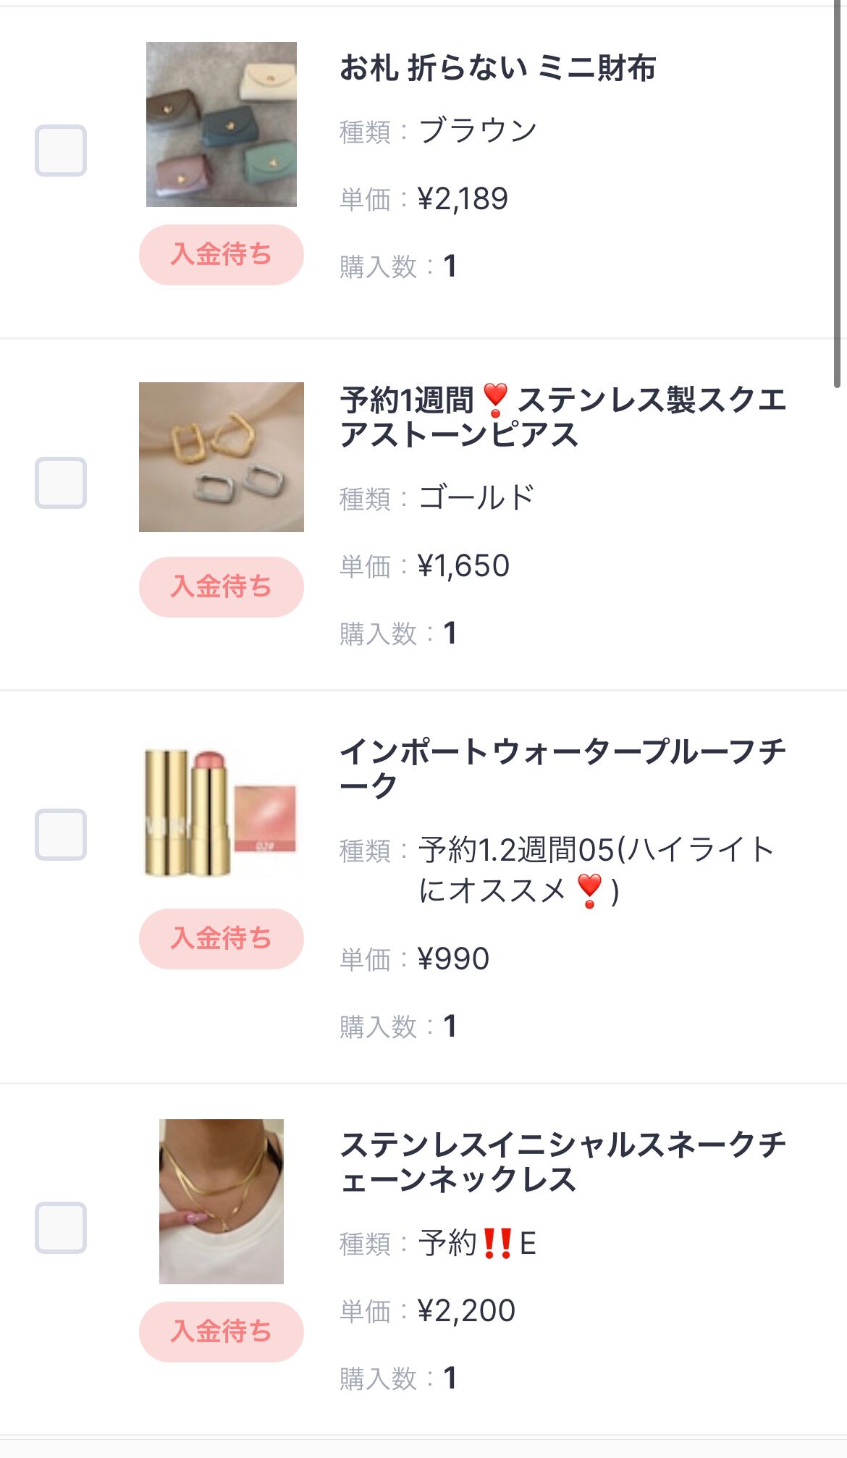Select 入金待ち badge under the necklace photo

[222, 1331]
